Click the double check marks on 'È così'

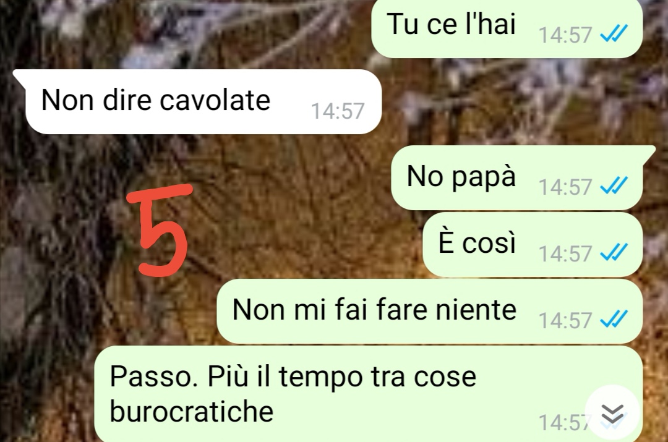[x=614, y=253]
